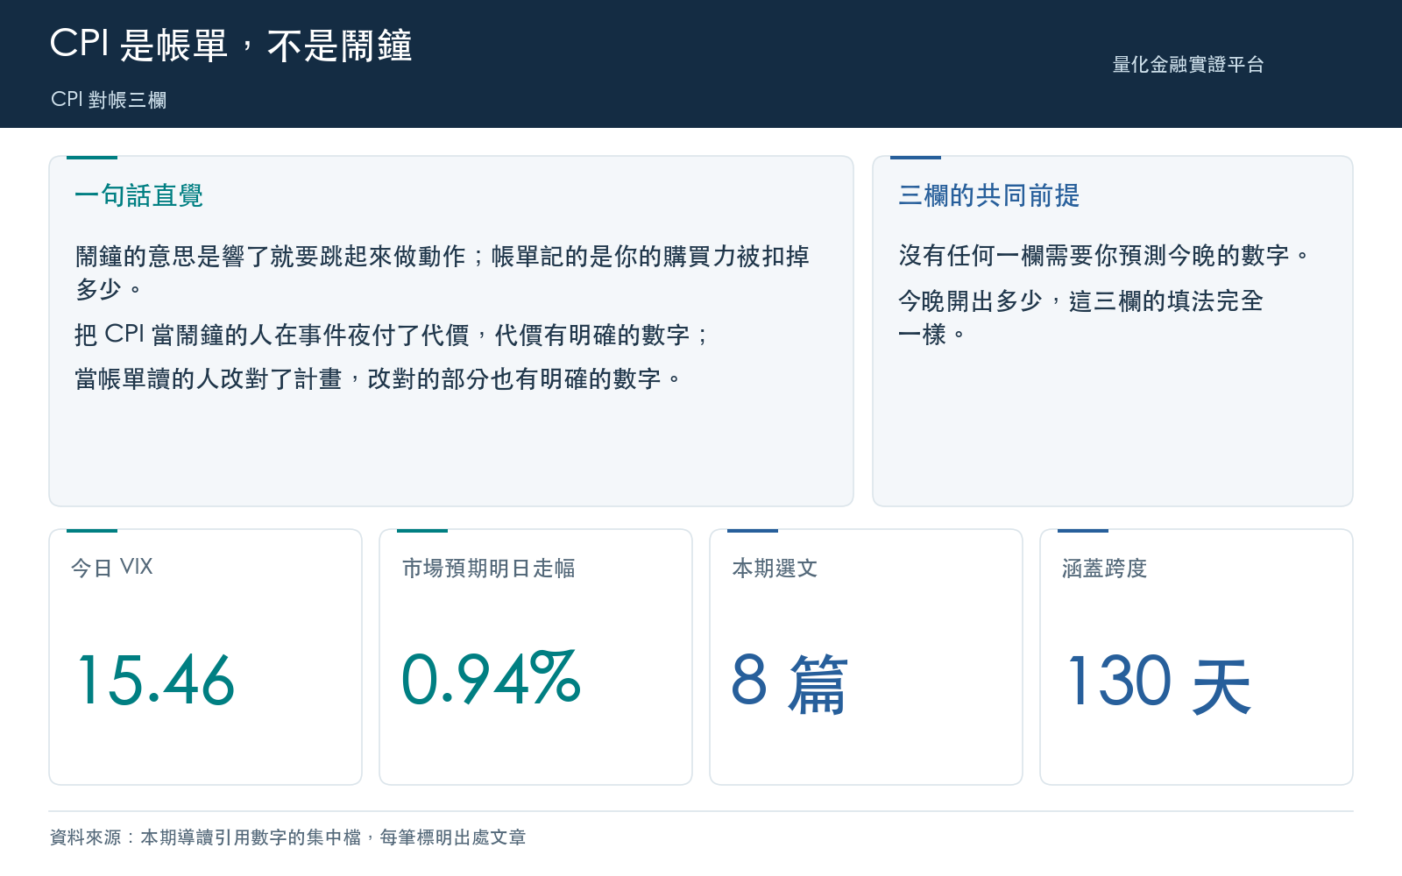
Task: Click the sentence '沒有任何一欄需要你預測今晚的數字'
Action: pos(1103,256)
